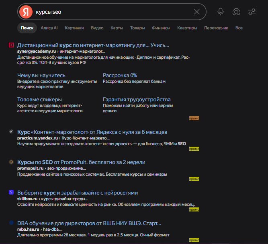Click the synergyacademy.ru red favicon
Viewport: 268px width, 244px height.
coord(11,45)
